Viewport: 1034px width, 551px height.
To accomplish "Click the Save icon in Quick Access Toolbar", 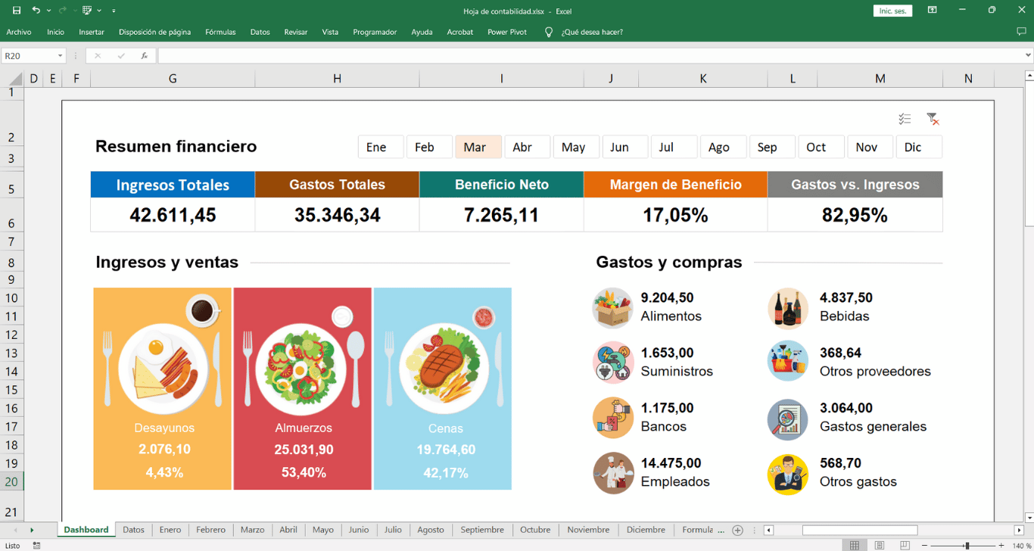I will tap(16, 11).
